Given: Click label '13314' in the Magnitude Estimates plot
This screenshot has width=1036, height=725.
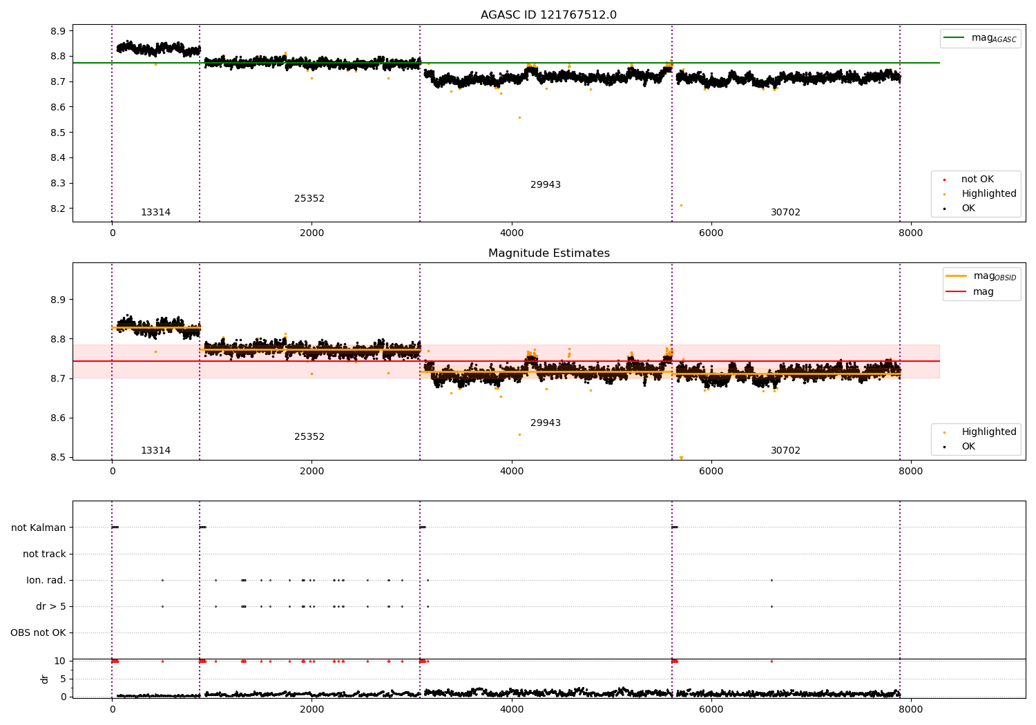Looking at the screenshot, I should [155, 451].
